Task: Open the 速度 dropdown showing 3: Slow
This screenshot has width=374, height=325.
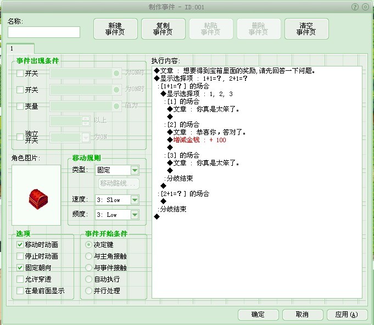Action: tap(117, 200)
